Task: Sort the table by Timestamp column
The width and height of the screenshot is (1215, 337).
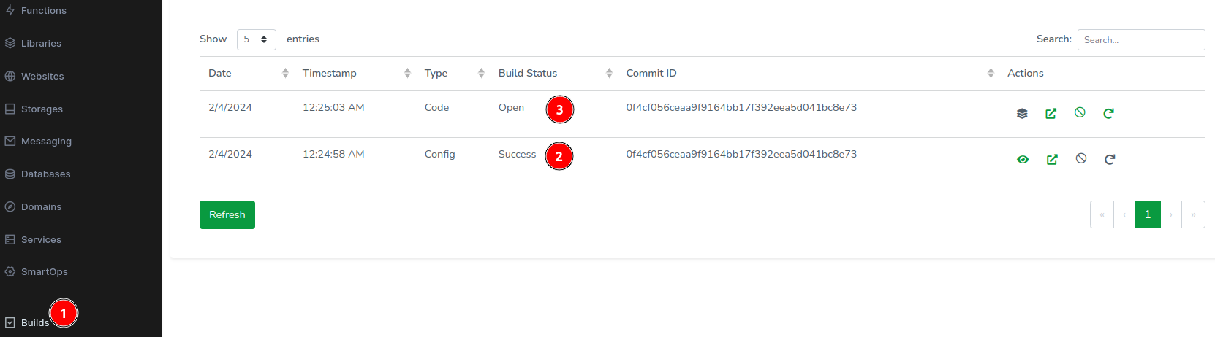Action: click(356, 73)
